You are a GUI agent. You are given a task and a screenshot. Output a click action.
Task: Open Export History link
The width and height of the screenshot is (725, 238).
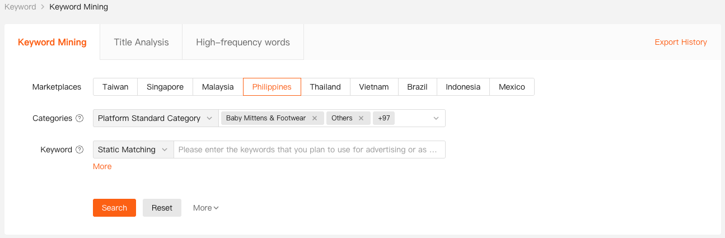click(681, 42)
